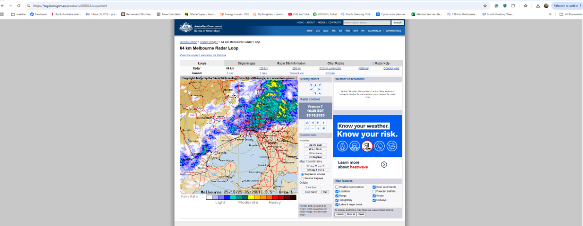Open the facebook bookmark
This screenshot has width=583, height=226.
[38, 14]
